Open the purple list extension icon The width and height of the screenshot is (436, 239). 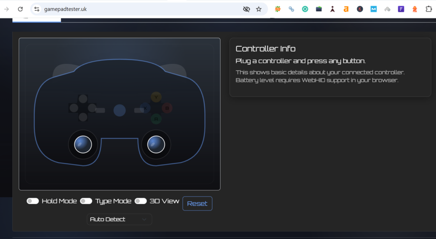point(401,9)
